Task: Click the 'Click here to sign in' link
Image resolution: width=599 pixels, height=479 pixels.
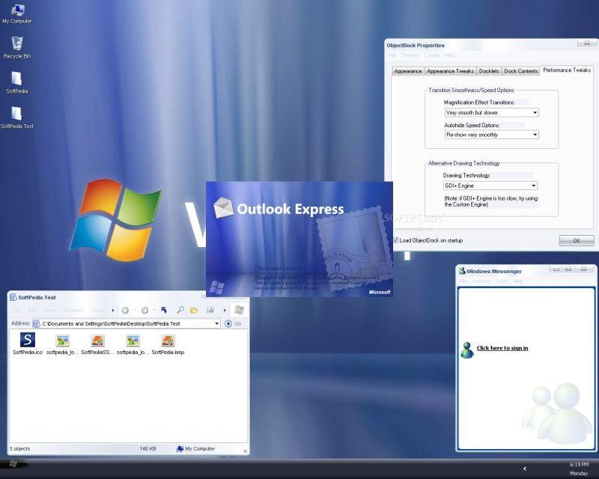Action: click(x=502, y=348)
